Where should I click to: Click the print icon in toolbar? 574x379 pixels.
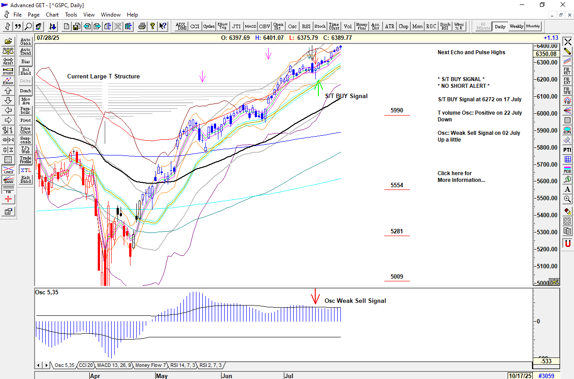pyautogui.click(x=142, y=26)
